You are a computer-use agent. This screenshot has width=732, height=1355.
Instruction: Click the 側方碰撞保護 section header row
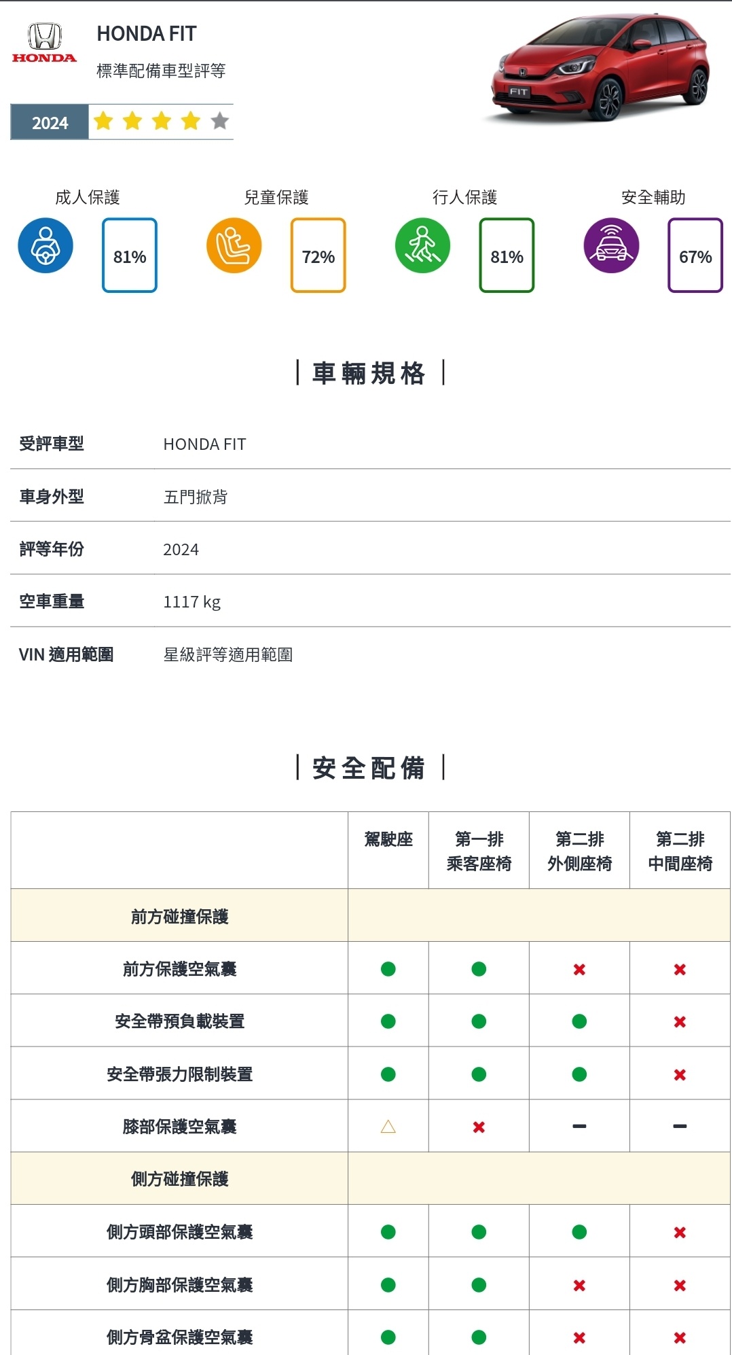[x=180, y=1179]
